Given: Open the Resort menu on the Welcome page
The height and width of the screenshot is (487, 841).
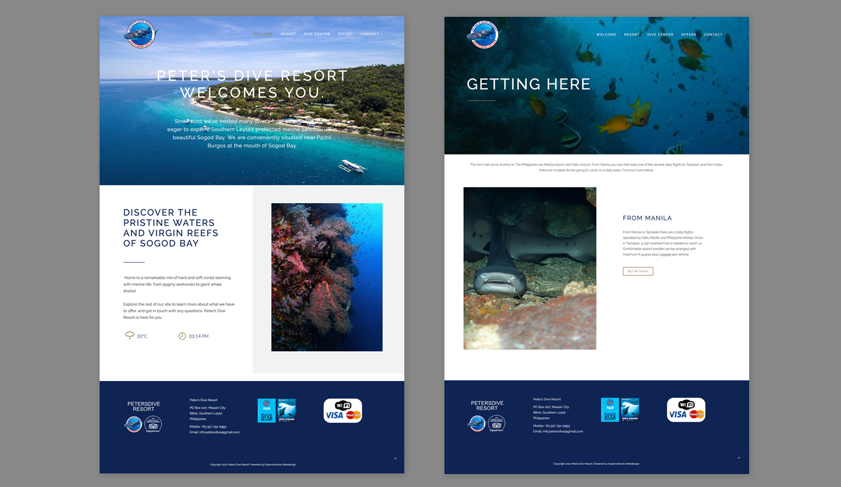Looking at the screenshot, I should coord(288,34).
